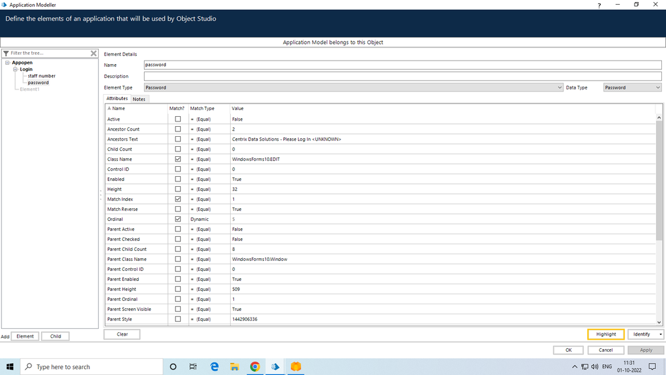666x375 pixels.
Task: Switch to the Attributes tab
Action: 117,99
